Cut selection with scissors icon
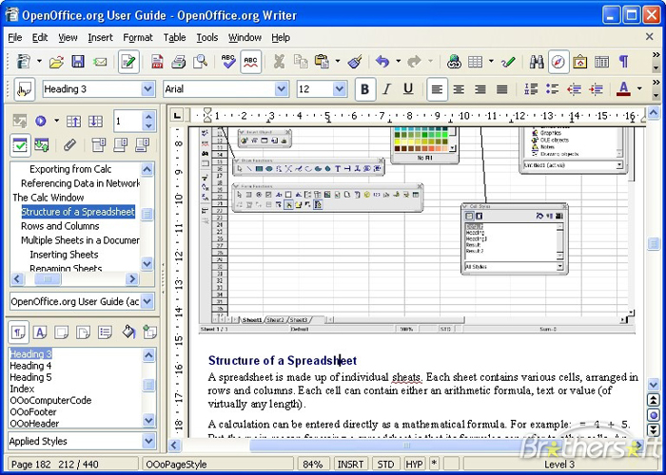 tap(279, 63)
